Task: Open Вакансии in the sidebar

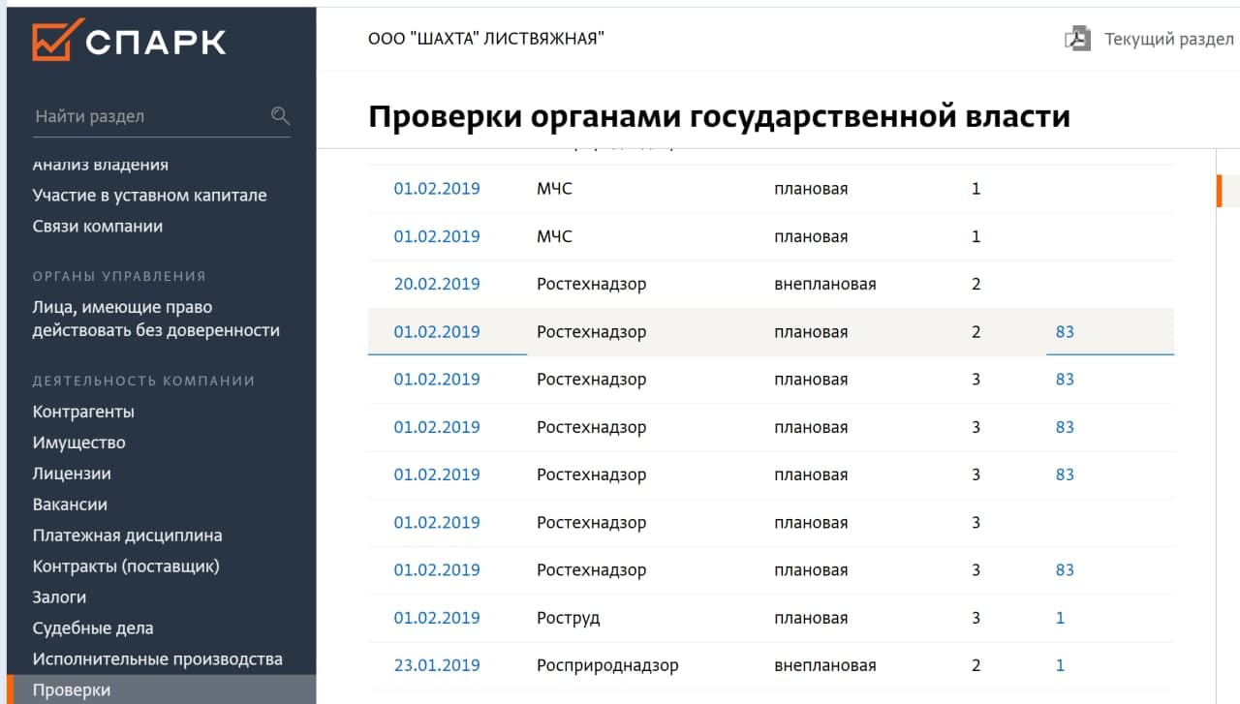Action: [x=70, y=505]
